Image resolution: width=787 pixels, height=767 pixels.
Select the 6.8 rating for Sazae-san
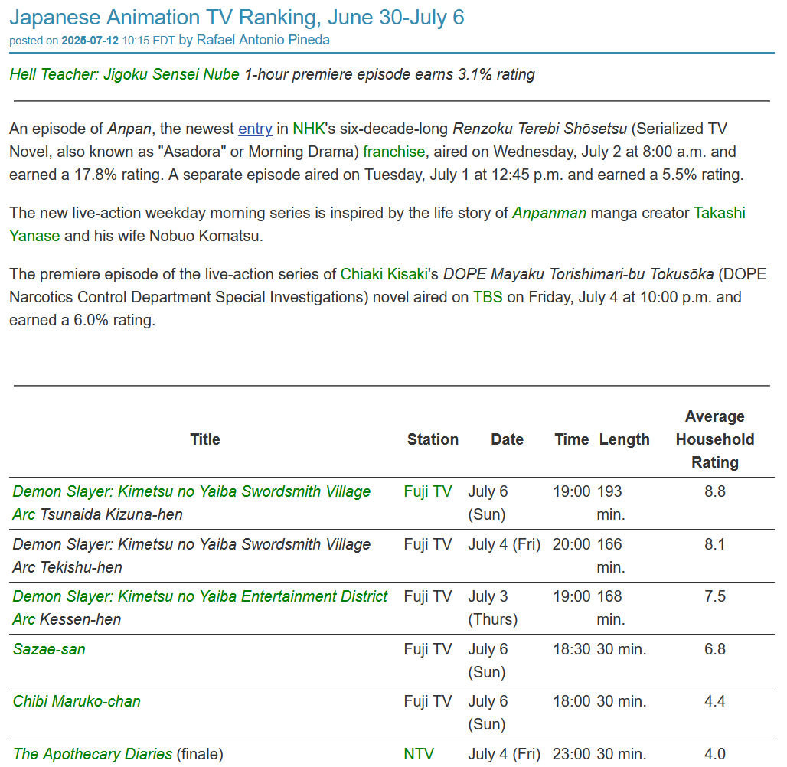coord(715,649)
